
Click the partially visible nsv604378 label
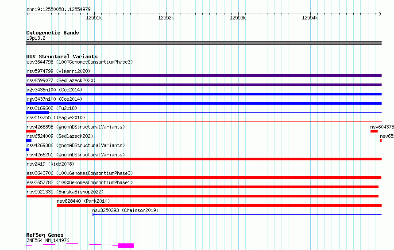pos(382,127)
